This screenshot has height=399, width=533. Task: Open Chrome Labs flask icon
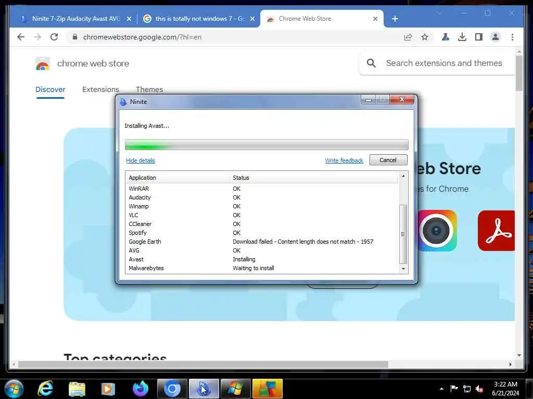click(446, 37)
